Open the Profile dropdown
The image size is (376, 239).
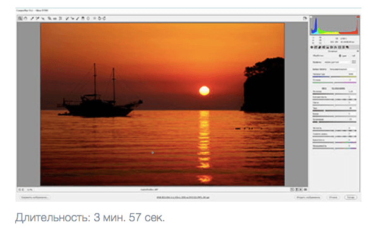pyautogui.click(x=336, y=62)
